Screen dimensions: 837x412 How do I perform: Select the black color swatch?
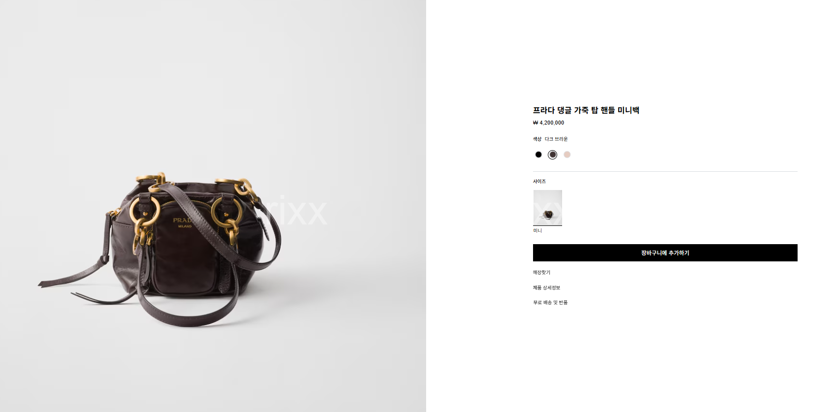538,155
